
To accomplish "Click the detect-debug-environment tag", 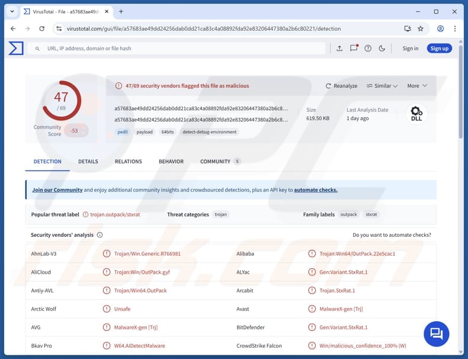I will coord(210,132).
